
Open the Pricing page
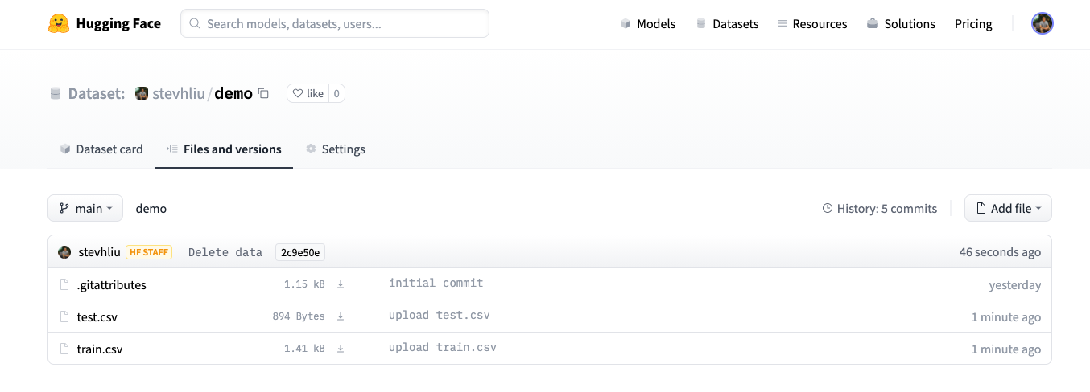point(973,24)
